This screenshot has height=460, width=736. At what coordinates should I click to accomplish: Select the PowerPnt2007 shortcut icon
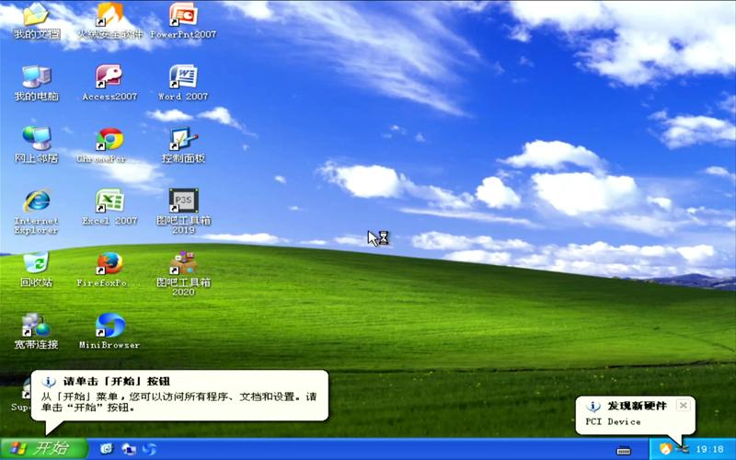183,19
